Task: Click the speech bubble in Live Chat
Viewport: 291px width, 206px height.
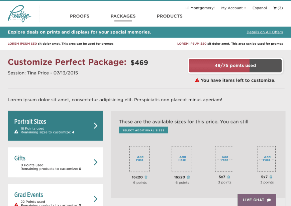Action: 269,200
